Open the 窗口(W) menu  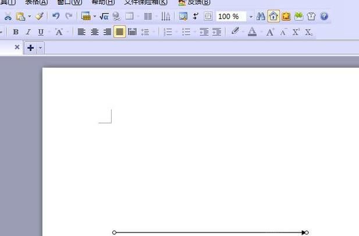tap(69, 2)
